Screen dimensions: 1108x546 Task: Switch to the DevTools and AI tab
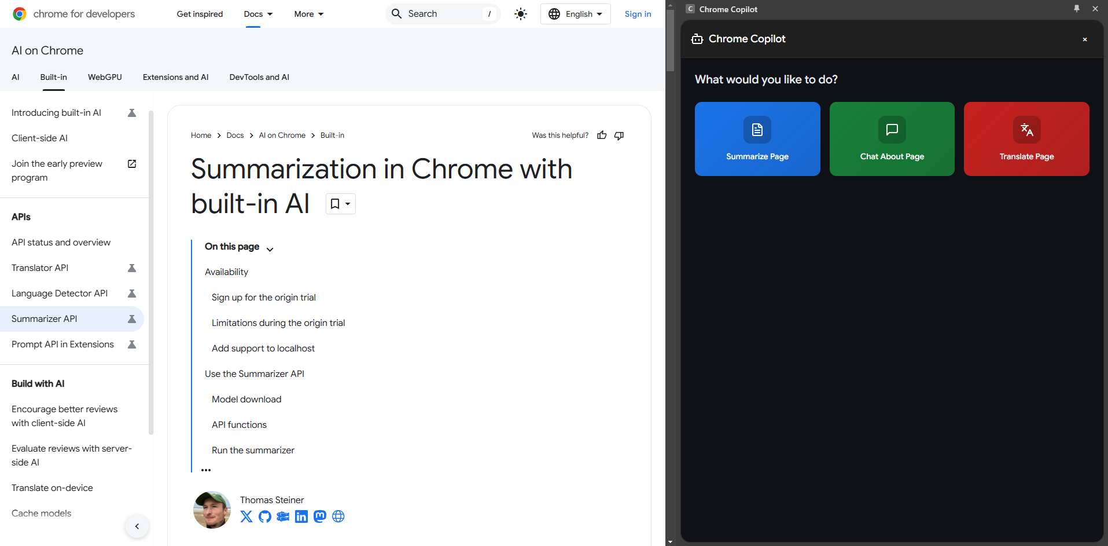pos(259,77)
